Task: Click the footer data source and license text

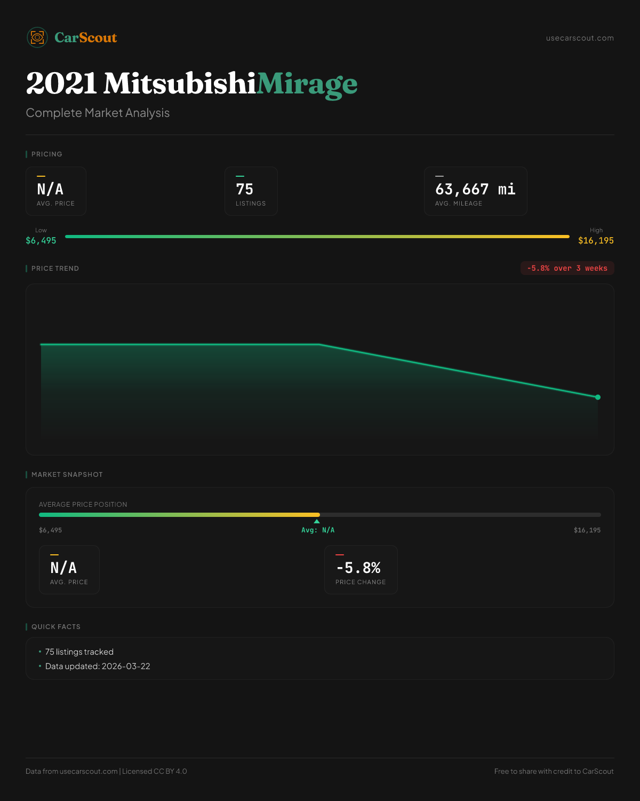Action: pos(106,771)
